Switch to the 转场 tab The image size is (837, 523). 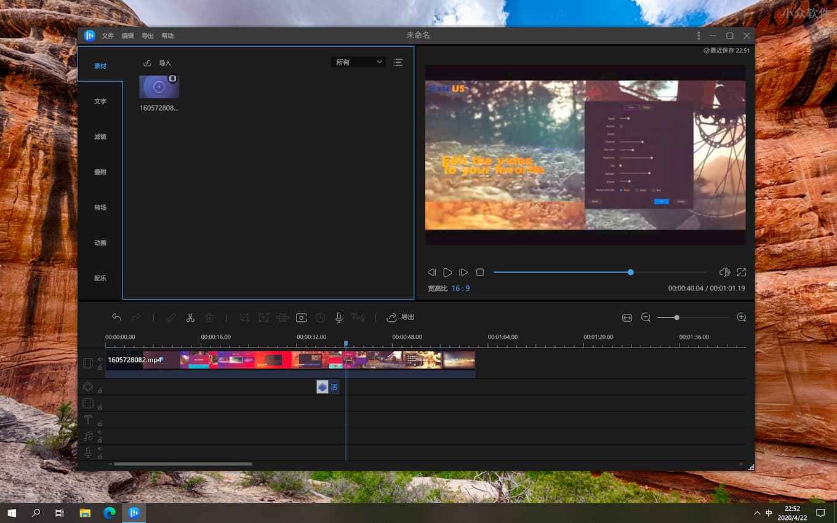[100, 207]
